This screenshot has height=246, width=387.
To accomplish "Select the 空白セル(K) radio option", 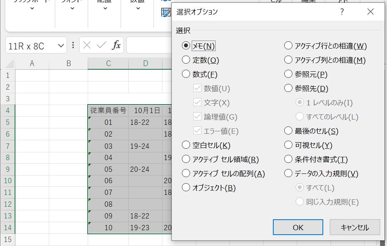I will 186,145.
